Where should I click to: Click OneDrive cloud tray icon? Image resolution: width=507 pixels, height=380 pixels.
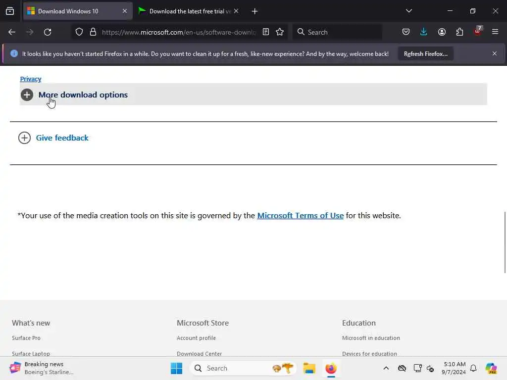click(402, 368)
